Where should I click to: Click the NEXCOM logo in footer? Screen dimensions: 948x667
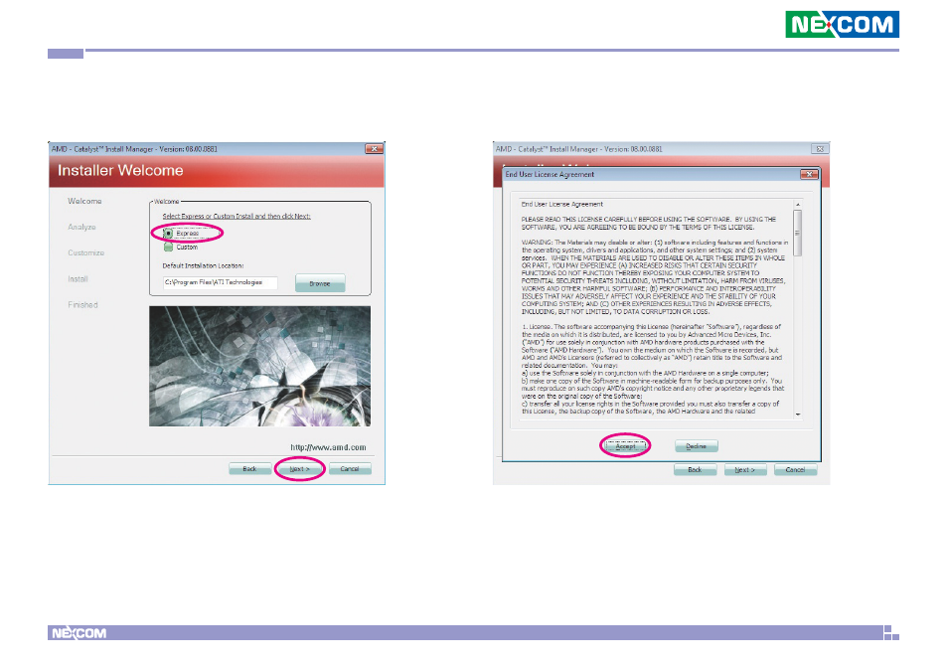[x=79, y=633]
